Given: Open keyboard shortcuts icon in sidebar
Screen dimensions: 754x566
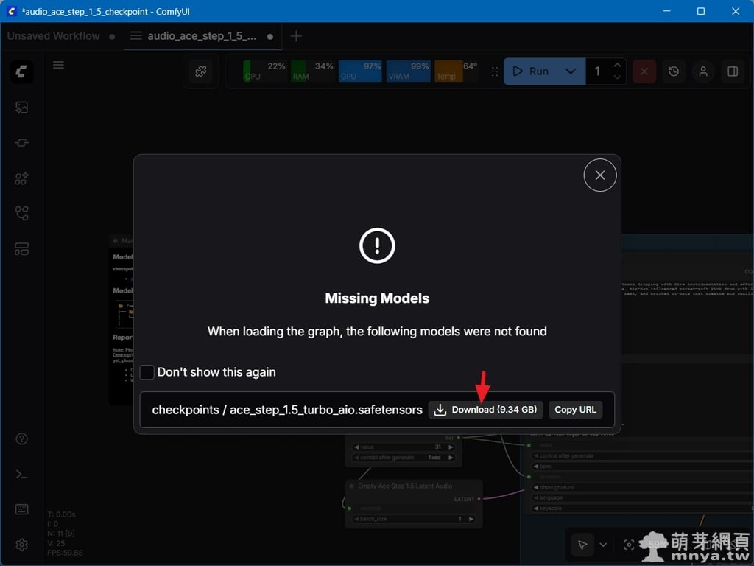Looking at the screenshot, I should (x=21, y=509).
